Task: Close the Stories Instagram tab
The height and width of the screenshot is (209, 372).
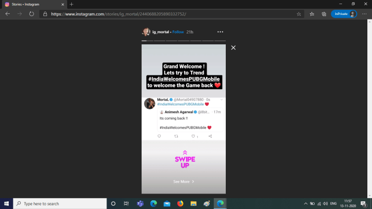Action: tap(63, 4)
